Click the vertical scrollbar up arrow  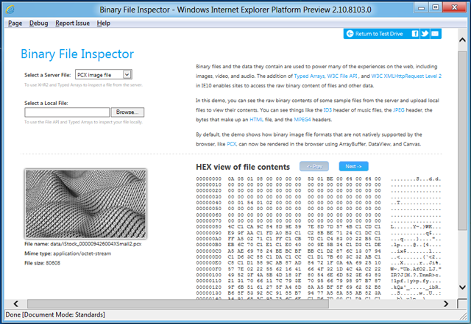click(x=463, y=40)
